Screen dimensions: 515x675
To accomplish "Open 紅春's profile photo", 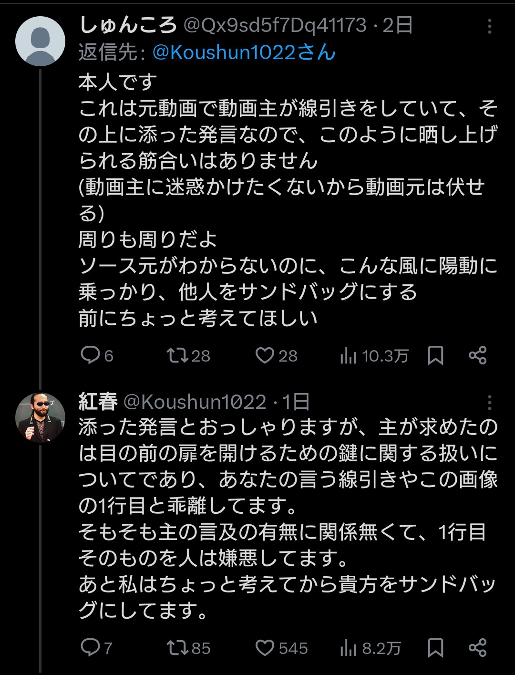I will coord(40,417).
